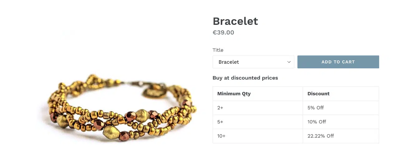Click the Minimum Qty column header
The width and height of the screenshot is (400, 147).
(x=234, y=94)
